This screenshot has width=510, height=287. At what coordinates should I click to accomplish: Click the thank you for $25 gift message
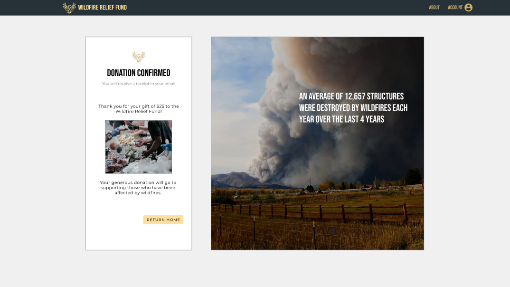[139, 109]
